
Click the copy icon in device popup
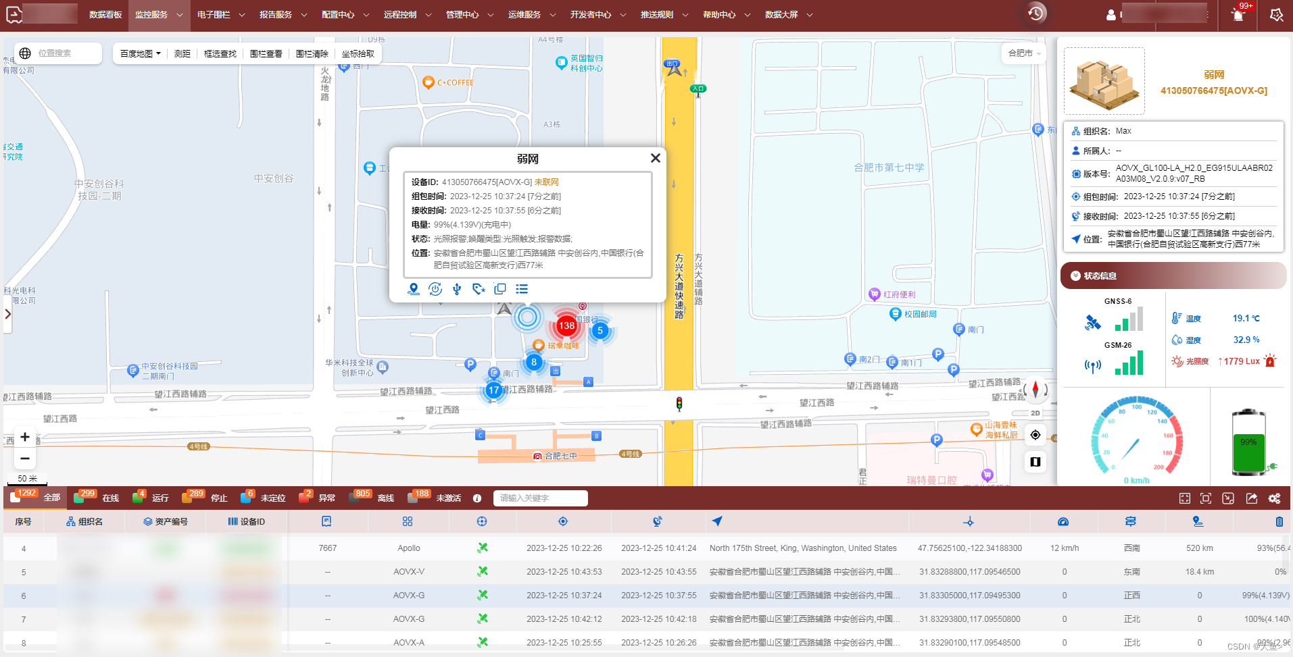500,289
